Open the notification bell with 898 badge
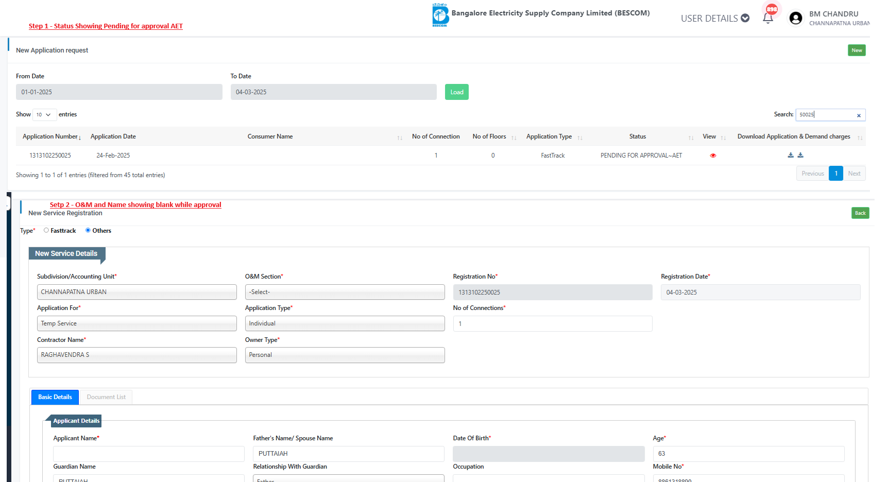The height and width of the screenshot is (482, 889). pos(768,18)
